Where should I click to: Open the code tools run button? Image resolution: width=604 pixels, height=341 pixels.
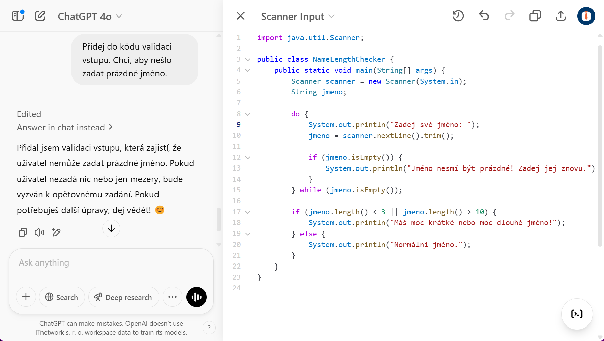pyautogui.click(x=577, y=314)
